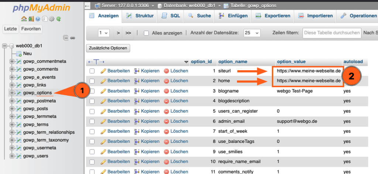The width and height of the screenshot is (378, 174).
Task: Check the admin_email row checkbox
Action: (x=92, y=122)
